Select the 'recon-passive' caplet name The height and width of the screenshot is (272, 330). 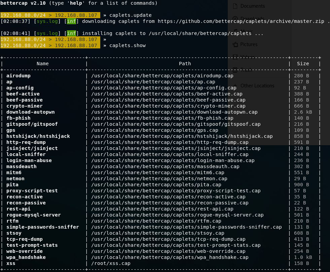click(26, 203)
